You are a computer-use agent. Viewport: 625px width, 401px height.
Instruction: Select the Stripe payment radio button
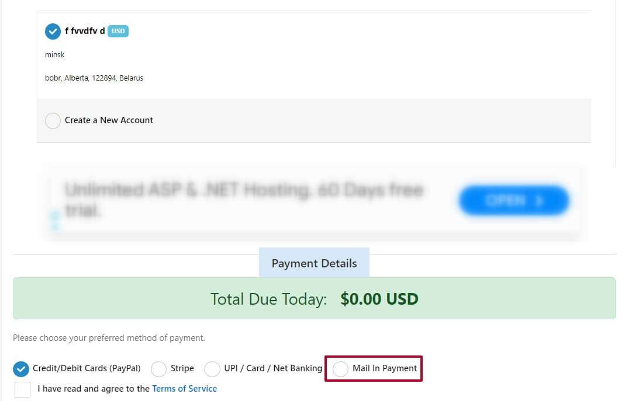[x=158, y=369]
